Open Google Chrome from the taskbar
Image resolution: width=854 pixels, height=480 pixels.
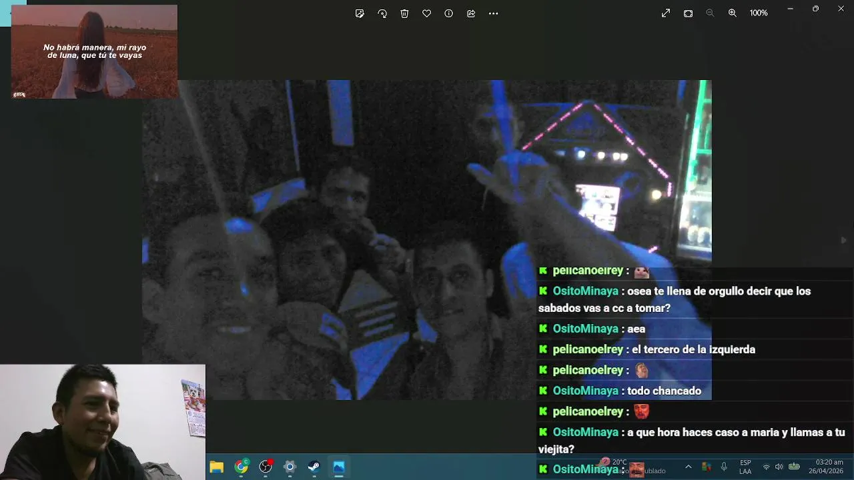(x=241, y=467)
